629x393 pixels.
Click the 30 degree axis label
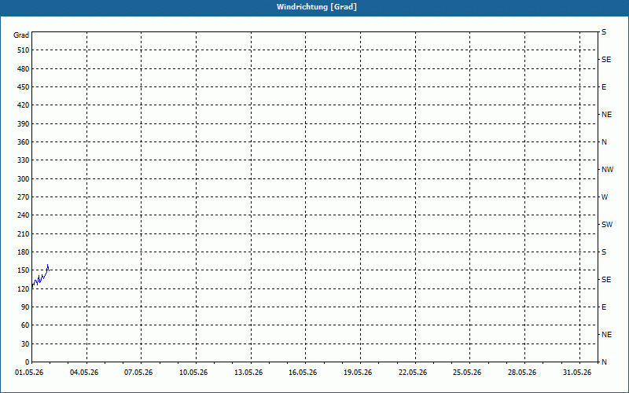25,344
